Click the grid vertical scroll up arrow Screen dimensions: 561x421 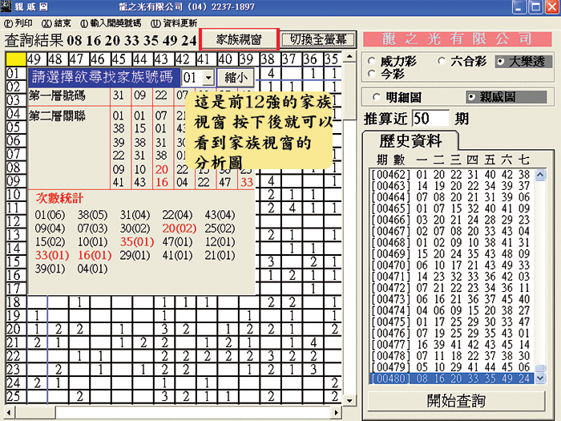point(349,56)
